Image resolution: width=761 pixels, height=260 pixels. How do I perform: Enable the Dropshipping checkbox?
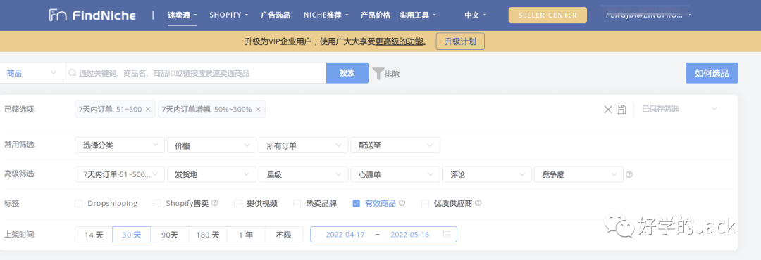79,203
